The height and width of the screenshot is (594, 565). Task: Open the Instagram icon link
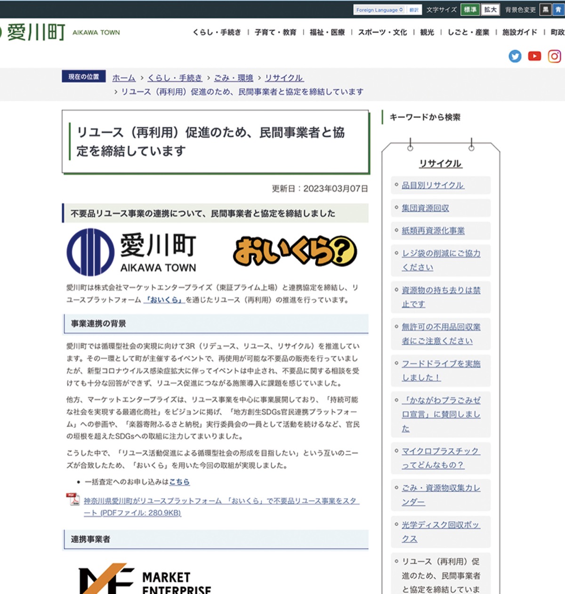click(554, 56)
